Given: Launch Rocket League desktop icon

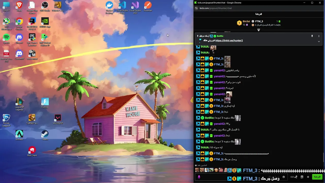Looking at the screenshot, I should 6,120.
